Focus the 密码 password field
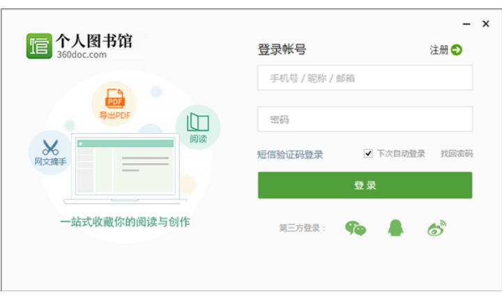This screenshot has width=502, height=301. 365,119
